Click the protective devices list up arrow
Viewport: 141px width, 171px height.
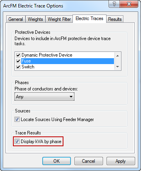(x=117, y=56)
